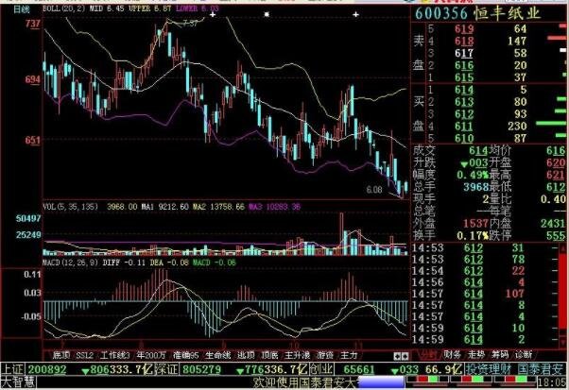Image resolution: width=569 pixels, height=390 pixels.
Task: Open the 生命线 indicator tab
Action: pos(216,355)
